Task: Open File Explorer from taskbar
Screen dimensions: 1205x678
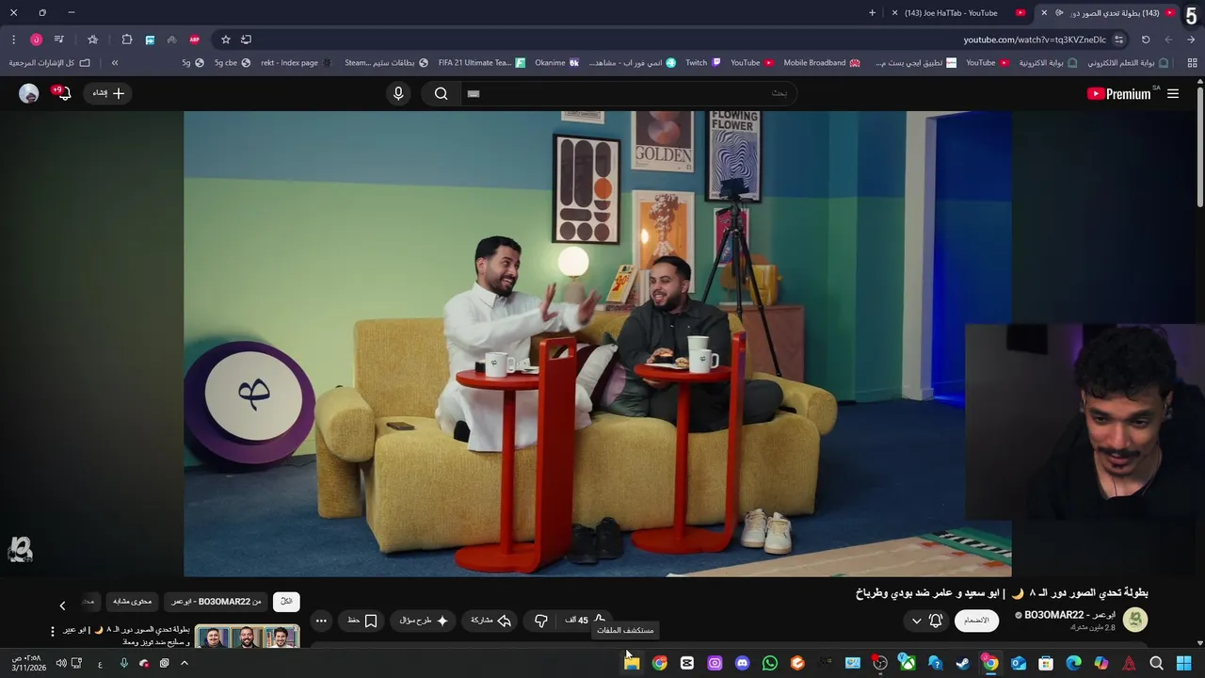Action: 632,663
